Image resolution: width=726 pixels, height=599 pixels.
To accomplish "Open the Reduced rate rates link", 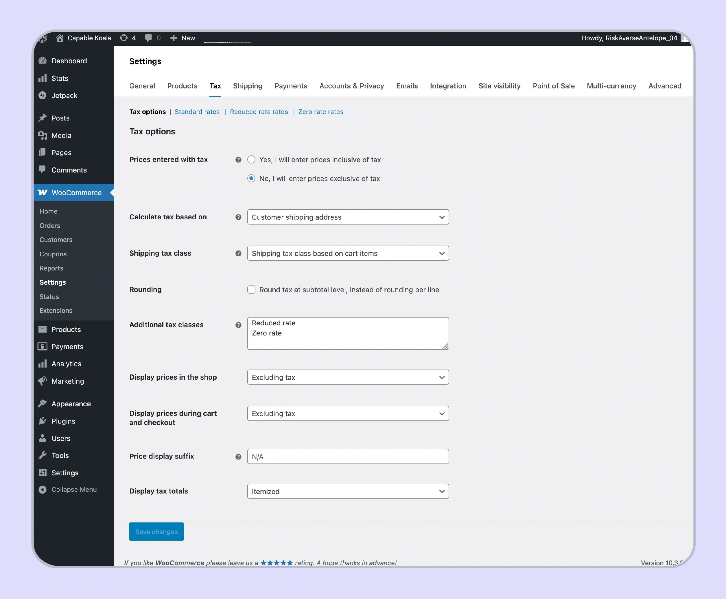I will [x=259, y=112].
